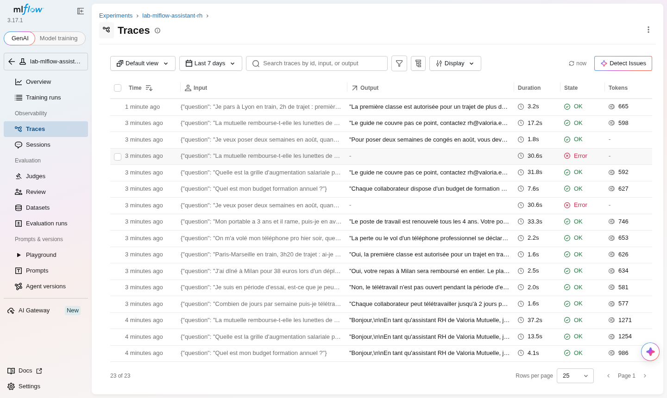Open the Default view dropdown
This screenshot has height=398, width=667.
point(143,63)
